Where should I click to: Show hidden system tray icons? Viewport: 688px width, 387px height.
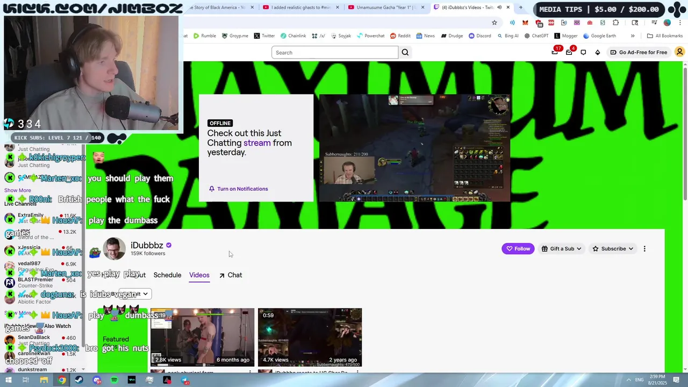click(x=628, y=380)
